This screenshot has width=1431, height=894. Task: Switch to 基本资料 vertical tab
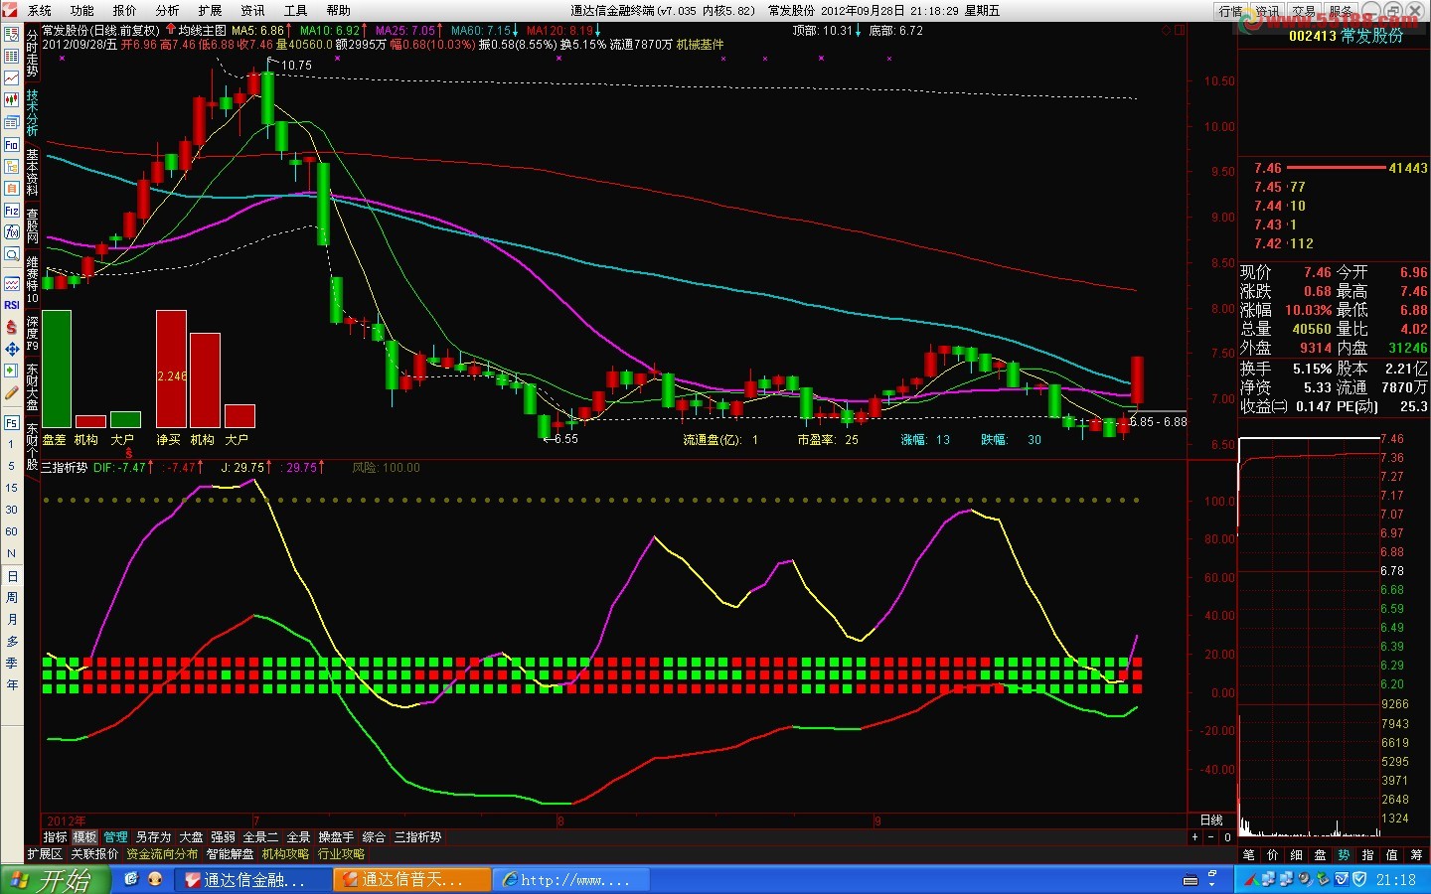(x=32, y=172)
